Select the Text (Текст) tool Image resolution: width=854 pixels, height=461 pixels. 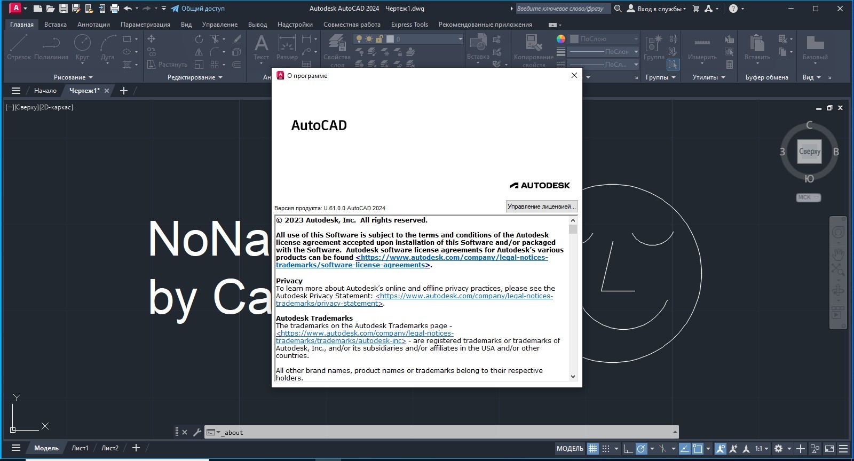tap(261, 47)
